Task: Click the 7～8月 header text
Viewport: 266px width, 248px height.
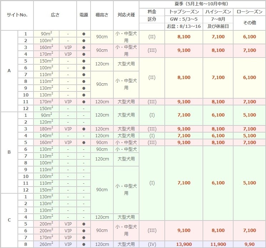Action: (218, 19)
